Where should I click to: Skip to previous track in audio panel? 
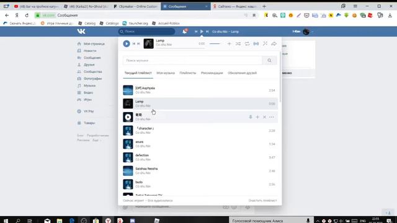(134, 44)
